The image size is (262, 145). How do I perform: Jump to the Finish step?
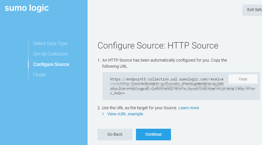(x=39, y=75)
